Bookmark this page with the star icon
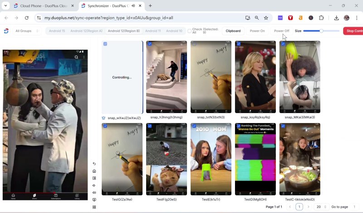This screenshot has height=213, width=363. [x=266, y=18]
